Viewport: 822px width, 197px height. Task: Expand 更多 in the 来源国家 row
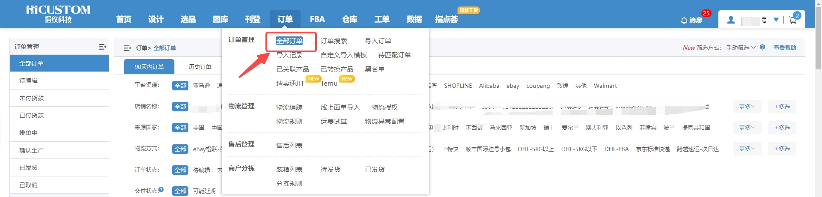coord(747,128)
